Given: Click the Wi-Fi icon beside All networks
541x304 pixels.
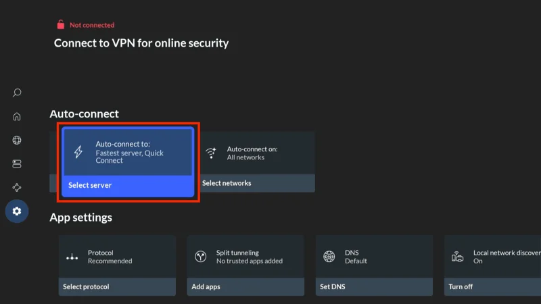Looking at the screenshot, I should [211, 153].
